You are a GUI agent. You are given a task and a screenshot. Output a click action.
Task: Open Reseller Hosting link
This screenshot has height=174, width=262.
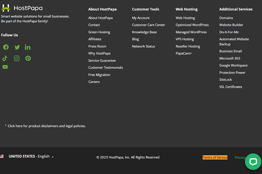coord(188,46)
